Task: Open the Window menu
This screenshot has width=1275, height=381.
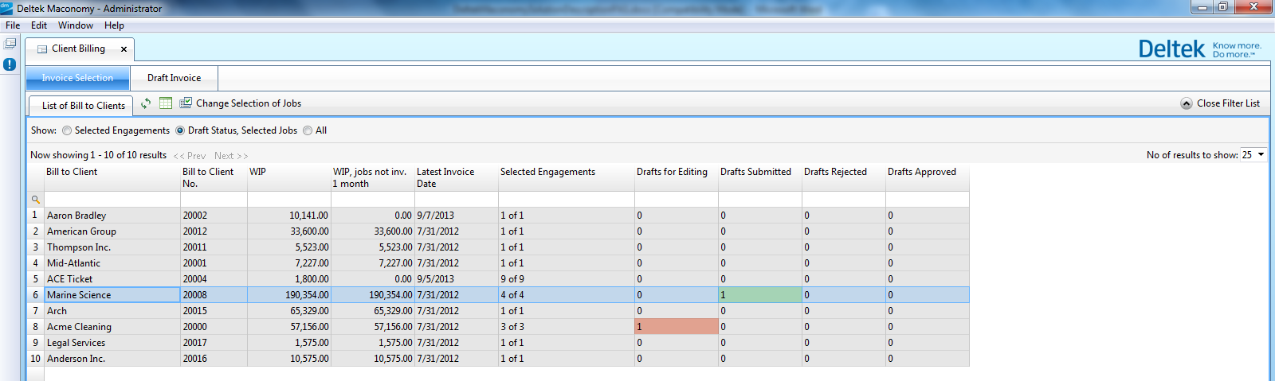Action: click(x=75, y=25)
